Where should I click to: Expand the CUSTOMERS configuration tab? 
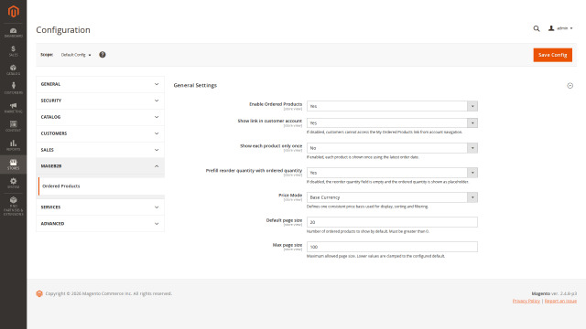pos(100,133)
